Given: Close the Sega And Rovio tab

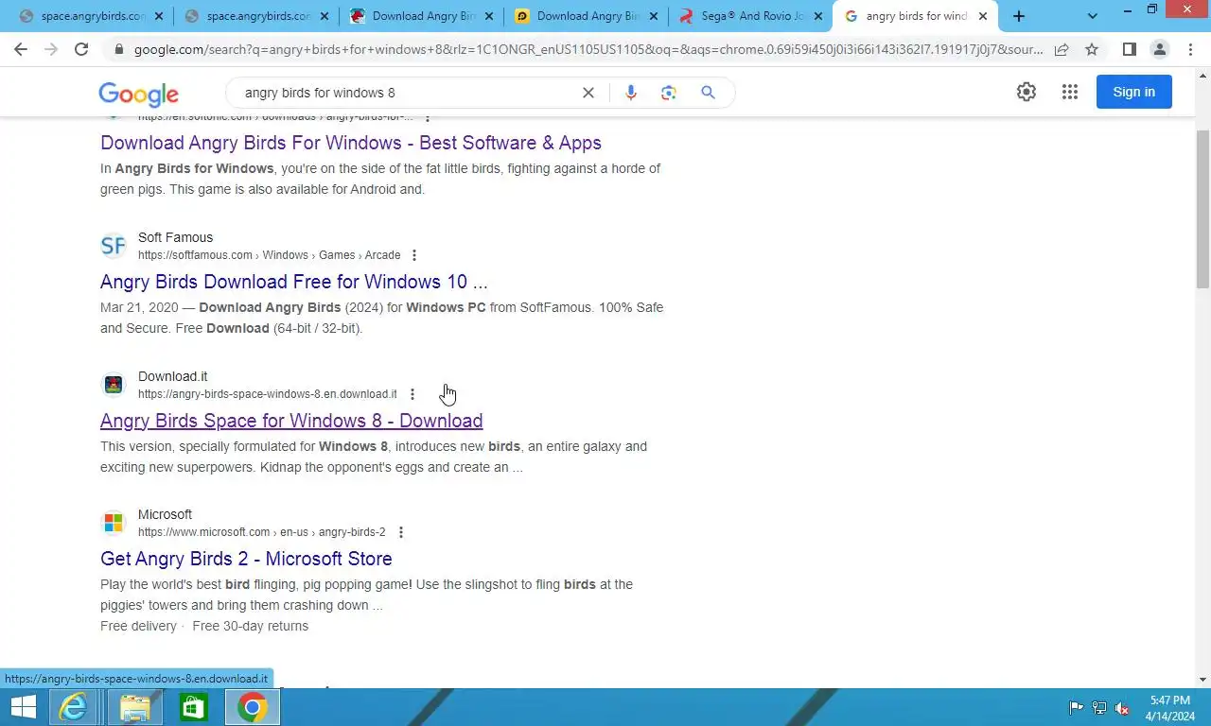Looking at the screenshot, I should click(818, 16).
